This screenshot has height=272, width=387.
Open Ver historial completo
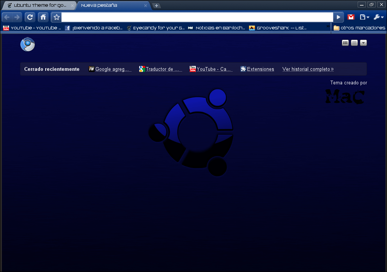pos(308,69)
